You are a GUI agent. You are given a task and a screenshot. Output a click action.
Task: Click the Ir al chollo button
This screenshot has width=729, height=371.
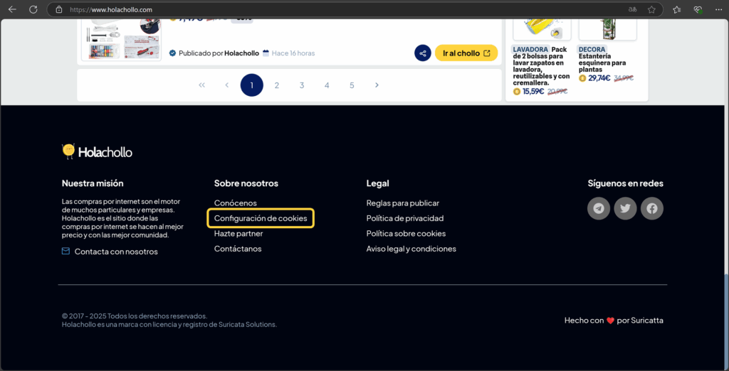pos(466,53)
